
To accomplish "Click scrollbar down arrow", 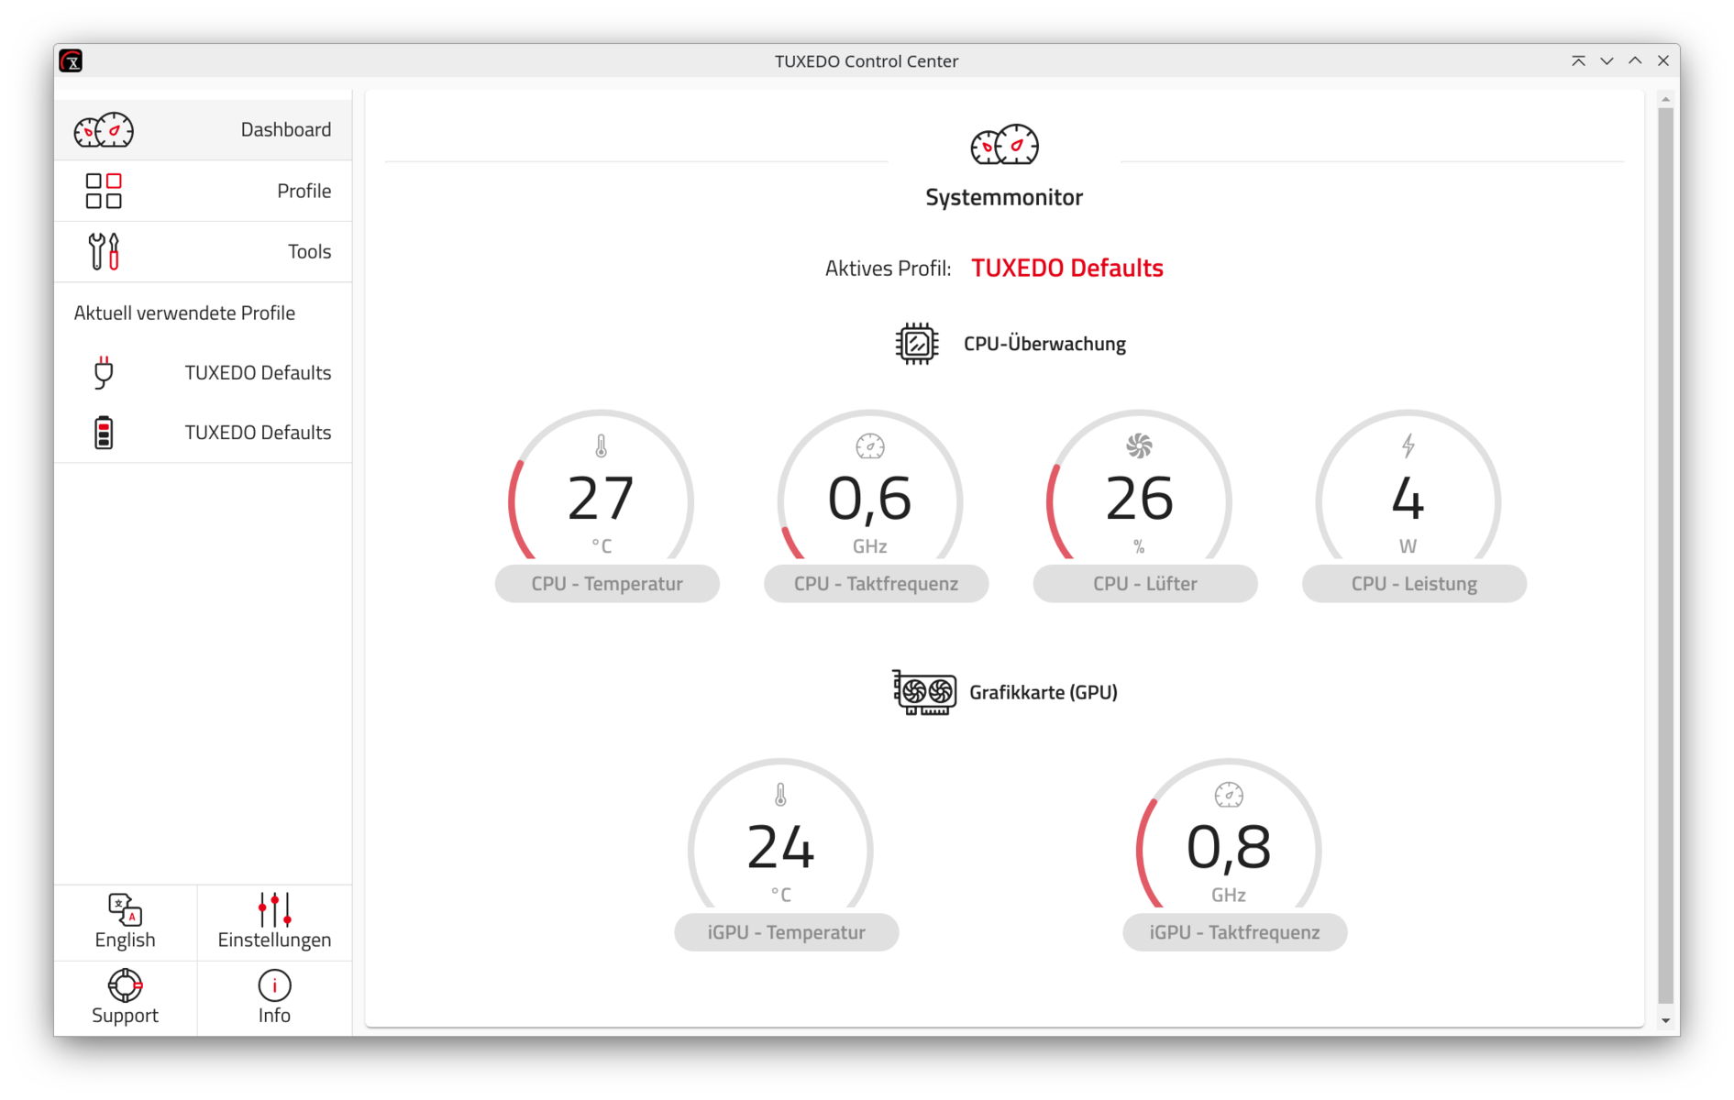I will 1665,1020.
